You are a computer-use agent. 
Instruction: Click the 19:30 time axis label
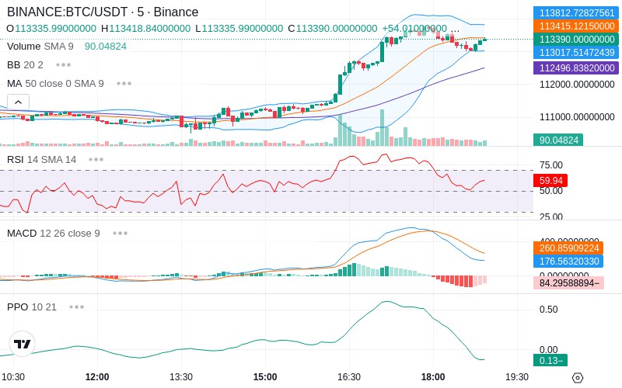pyautogui.click(x=517, y=377)
